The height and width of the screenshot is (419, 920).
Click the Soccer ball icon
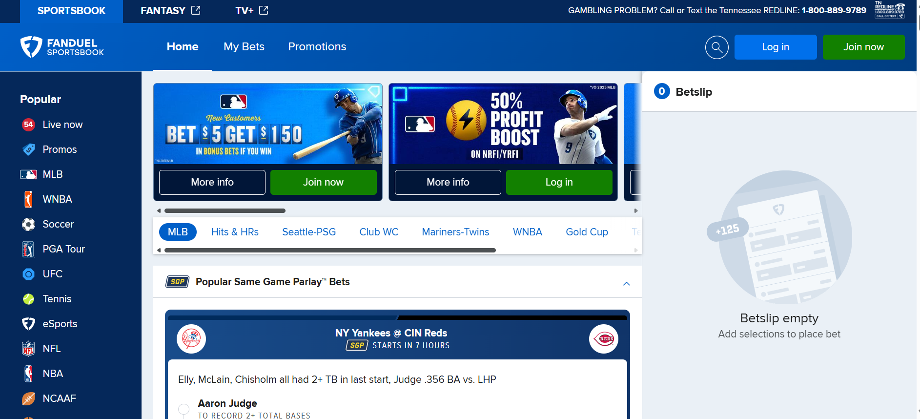28,224
